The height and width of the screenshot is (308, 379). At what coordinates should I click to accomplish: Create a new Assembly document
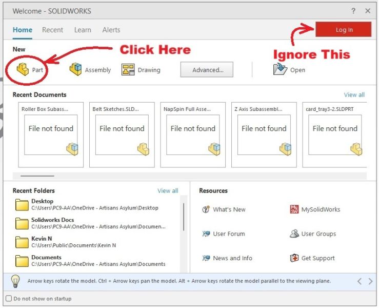click(76, 69)
